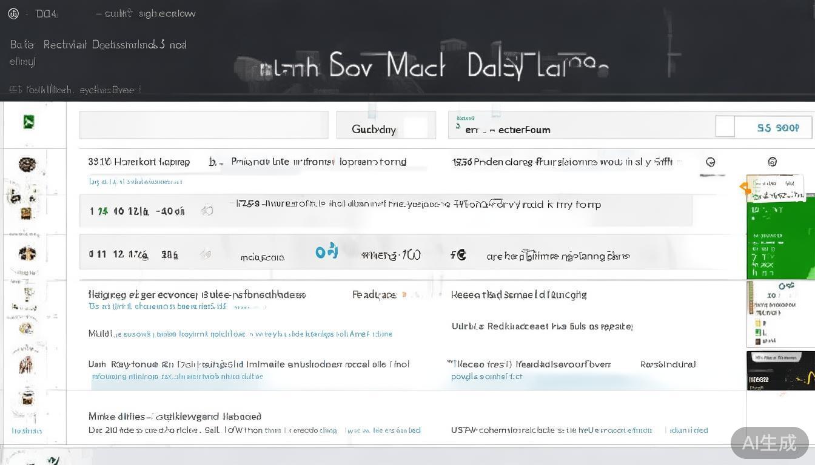
Task: Click the large empty search field at top left
Action: tap(203, 125)
